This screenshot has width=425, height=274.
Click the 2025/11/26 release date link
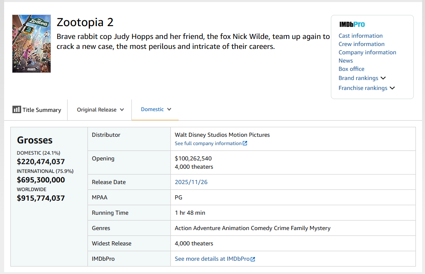pyautogui.click(x=191, y=182)
